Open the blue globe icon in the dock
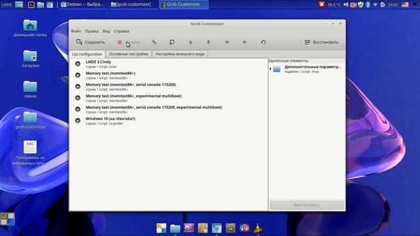Screen dimensions: 420x236 [217, 228]
